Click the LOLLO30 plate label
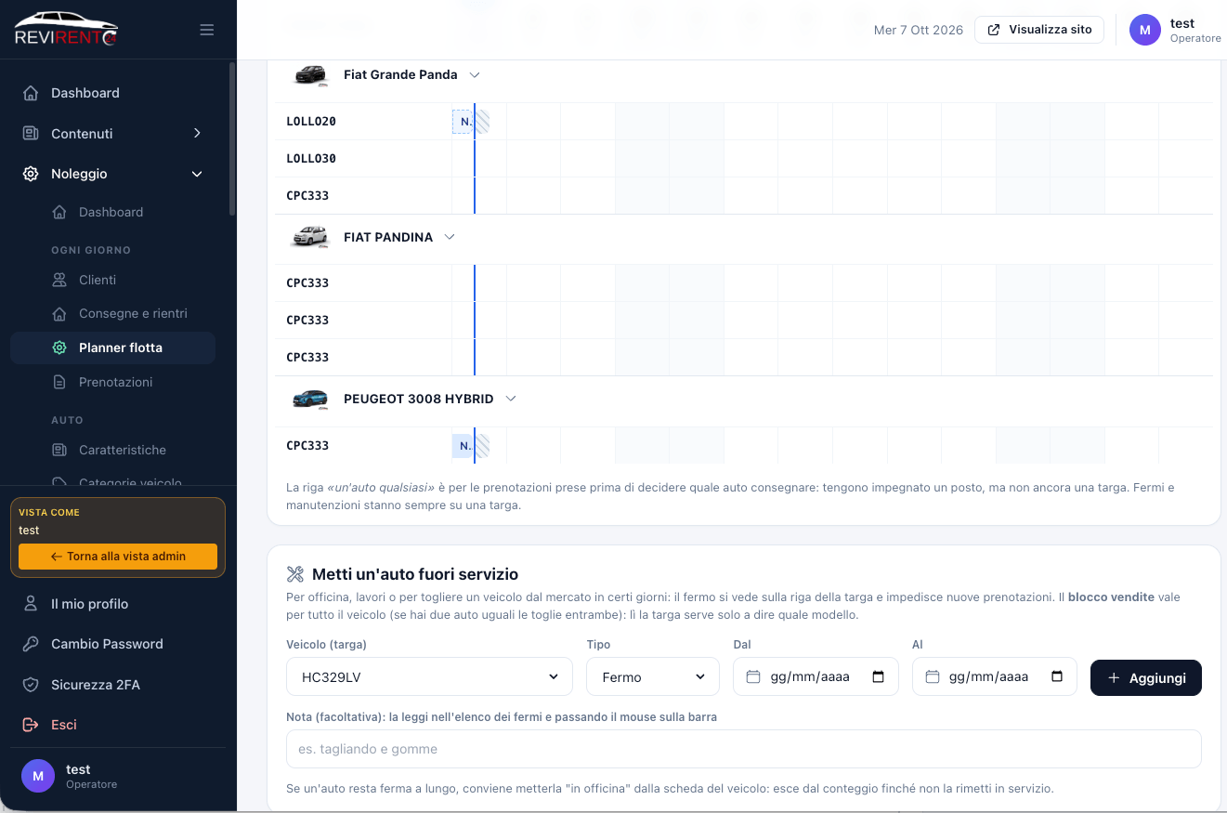The width and height of the screenshot is (1227, 813). coord(311,159)
